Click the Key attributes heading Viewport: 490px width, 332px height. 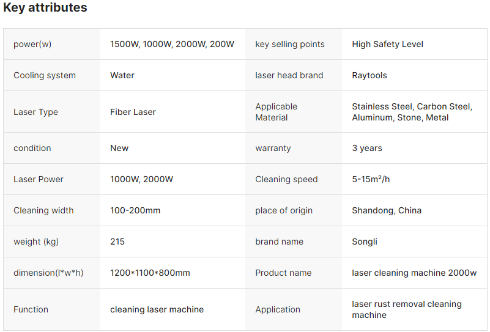[45, 8]
